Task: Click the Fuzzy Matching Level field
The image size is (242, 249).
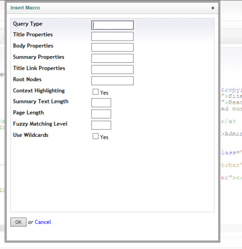Action: [x=101, y=125]
